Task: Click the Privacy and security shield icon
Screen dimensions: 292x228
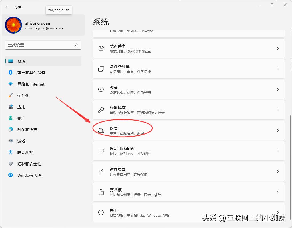Action: [x=11, y=164]
